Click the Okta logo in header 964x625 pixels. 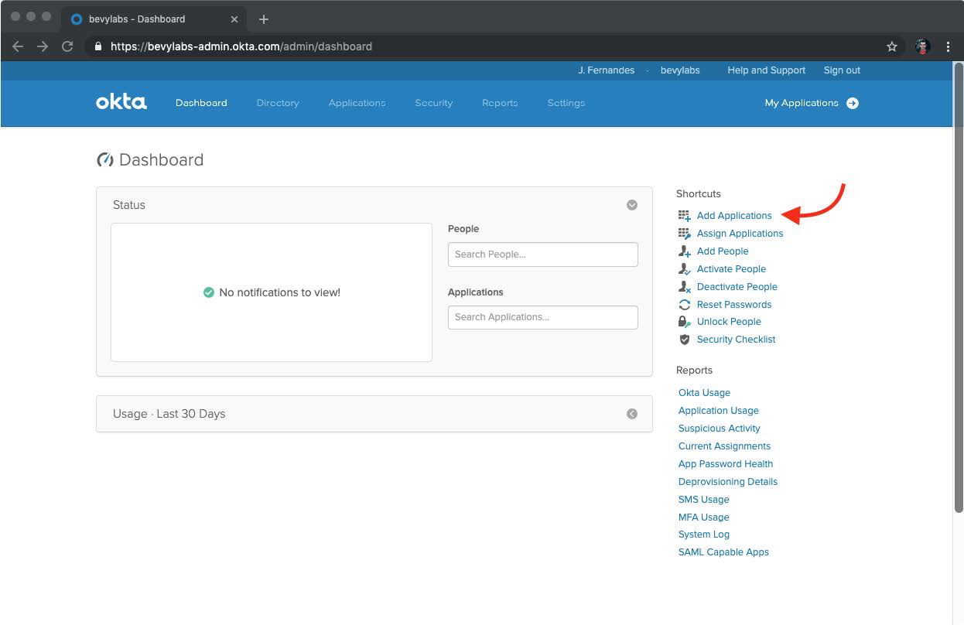pos(121,102)
